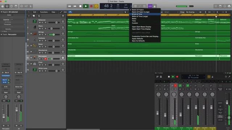Toggle the purple count-in button
232x130 pixels.
click(x=150, y=6)
